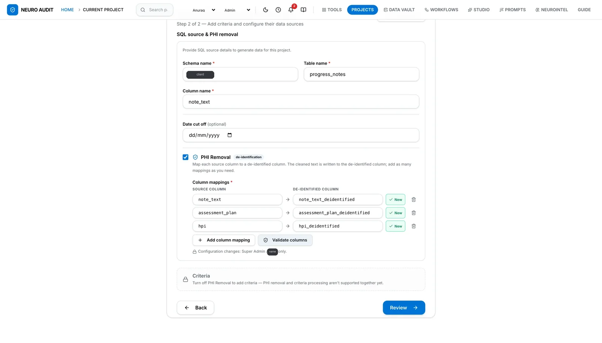Open Prompts section

(512, 10)
